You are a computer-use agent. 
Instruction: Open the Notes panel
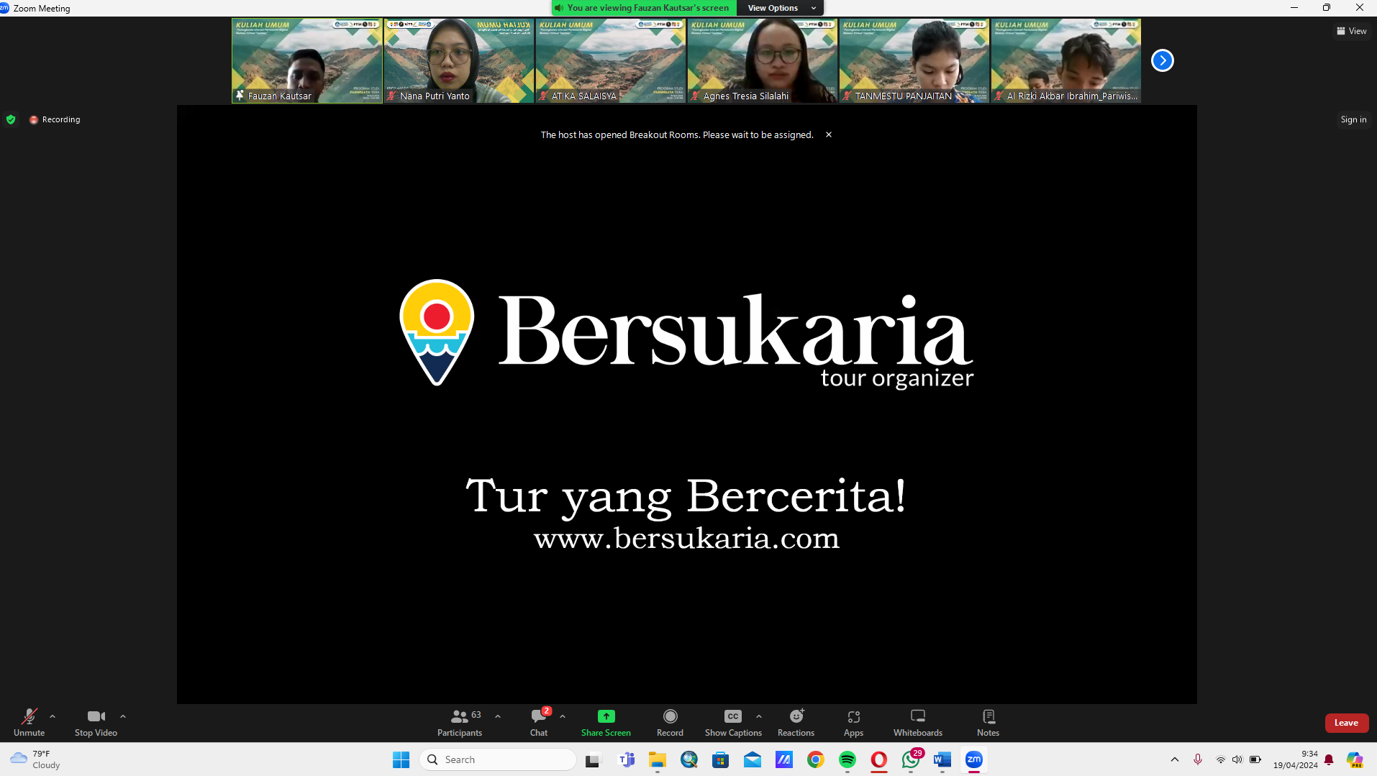coord(988,722)
